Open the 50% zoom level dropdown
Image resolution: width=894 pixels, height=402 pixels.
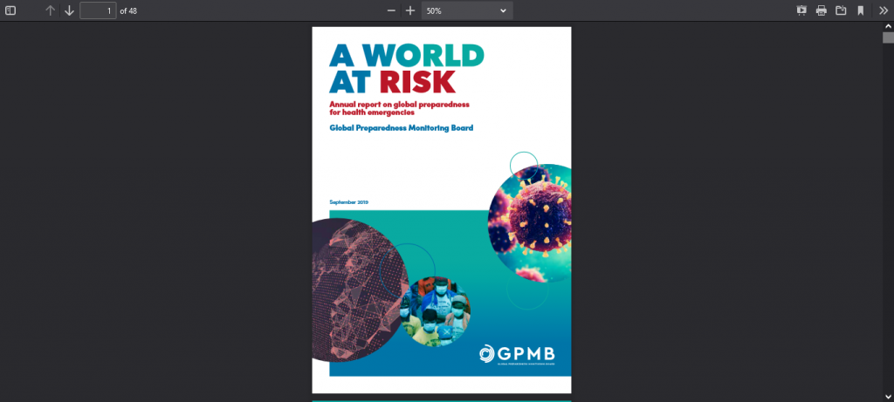click(x=467, y=10)
